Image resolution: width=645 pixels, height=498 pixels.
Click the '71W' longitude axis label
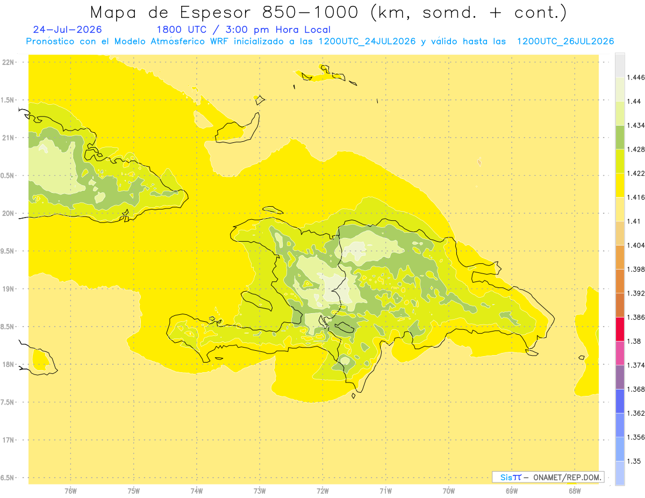tap(385, 491)
